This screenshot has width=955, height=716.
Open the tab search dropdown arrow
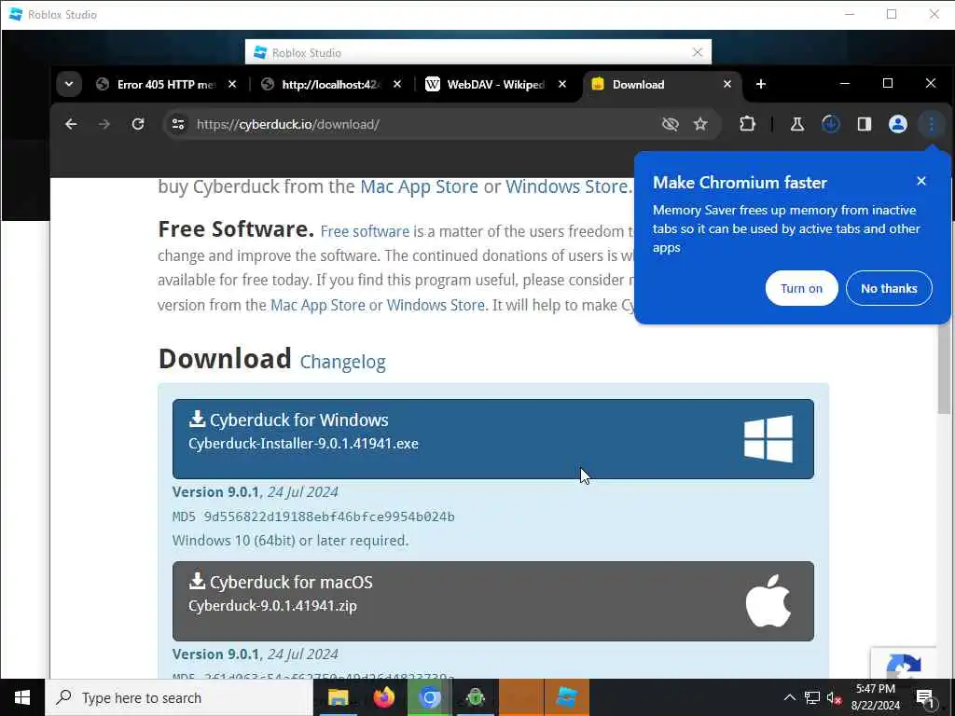coord(69,84)
